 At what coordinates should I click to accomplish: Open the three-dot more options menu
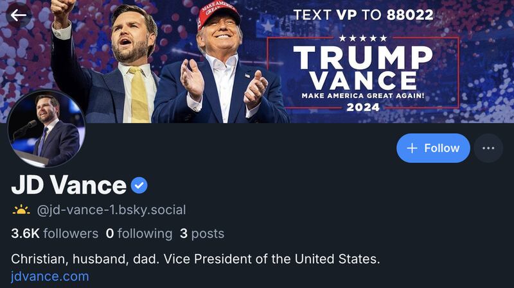point(488,148)
